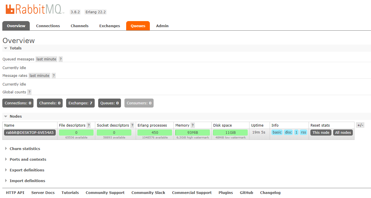Click help icon next to Queued messages
371x198 pixels.
61,59
